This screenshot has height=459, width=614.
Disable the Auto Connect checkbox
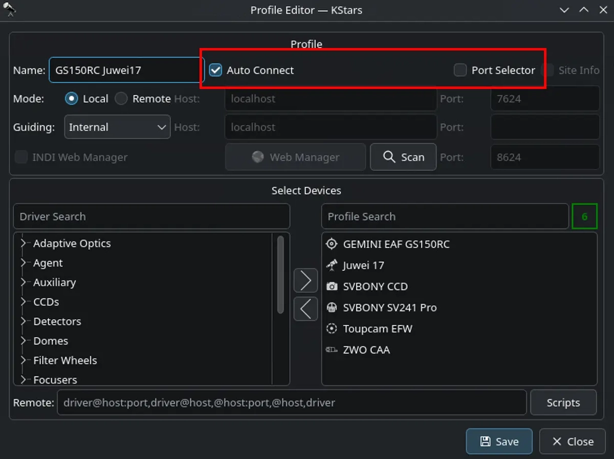216,70
